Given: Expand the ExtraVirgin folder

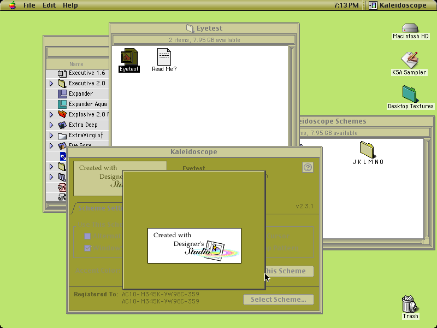Looking at the screenshot, I should [x=51, y=135].
